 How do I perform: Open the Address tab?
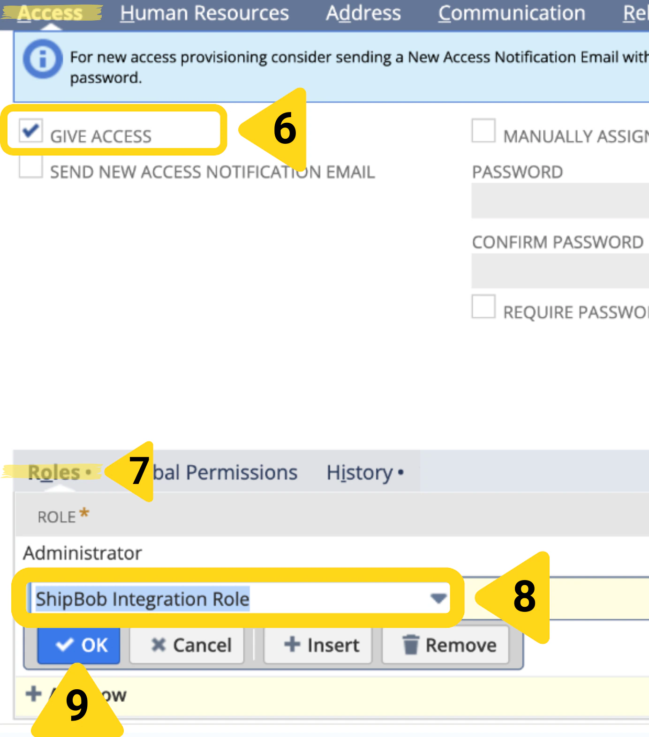pyautogui.click(x=363, y=13)
